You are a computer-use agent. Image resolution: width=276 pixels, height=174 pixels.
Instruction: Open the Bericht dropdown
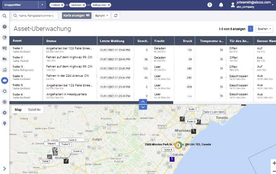point(102,15)
